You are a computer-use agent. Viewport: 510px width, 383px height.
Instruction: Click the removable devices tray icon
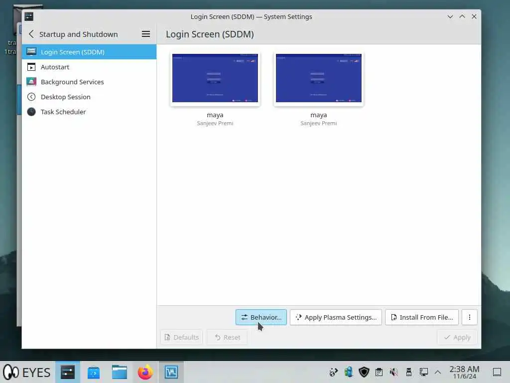tap(409, 372)
